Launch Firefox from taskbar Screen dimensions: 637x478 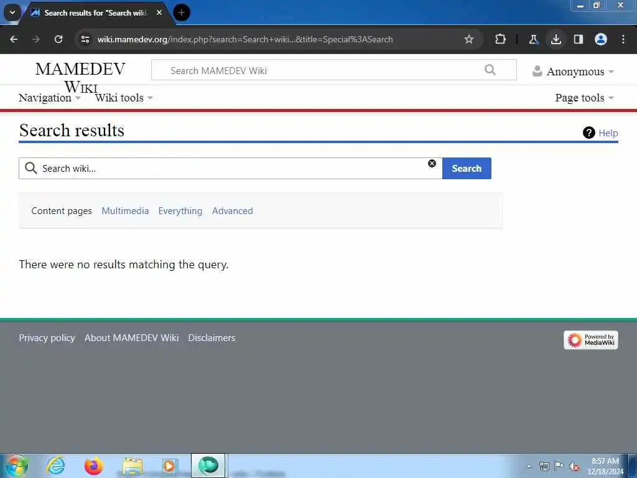tap(93, 466)
